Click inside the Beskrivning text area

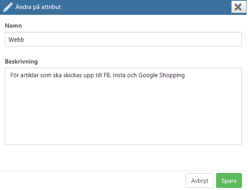tap(123, 106)
